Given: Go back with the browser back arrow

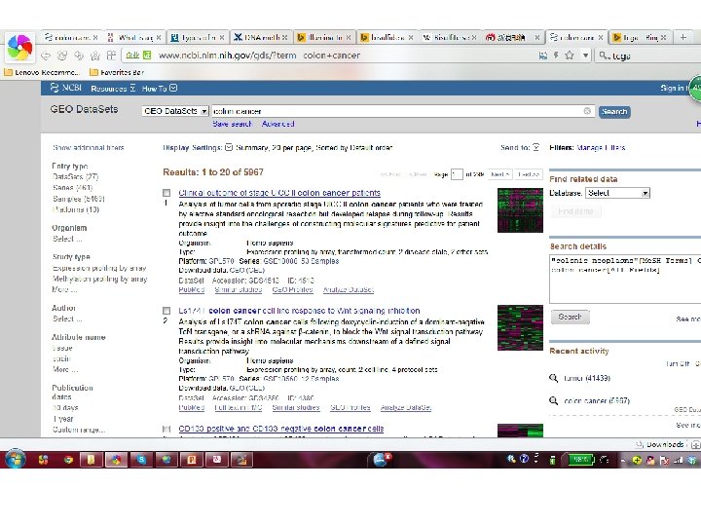Looking at the screenshot, I should point(46,56).
